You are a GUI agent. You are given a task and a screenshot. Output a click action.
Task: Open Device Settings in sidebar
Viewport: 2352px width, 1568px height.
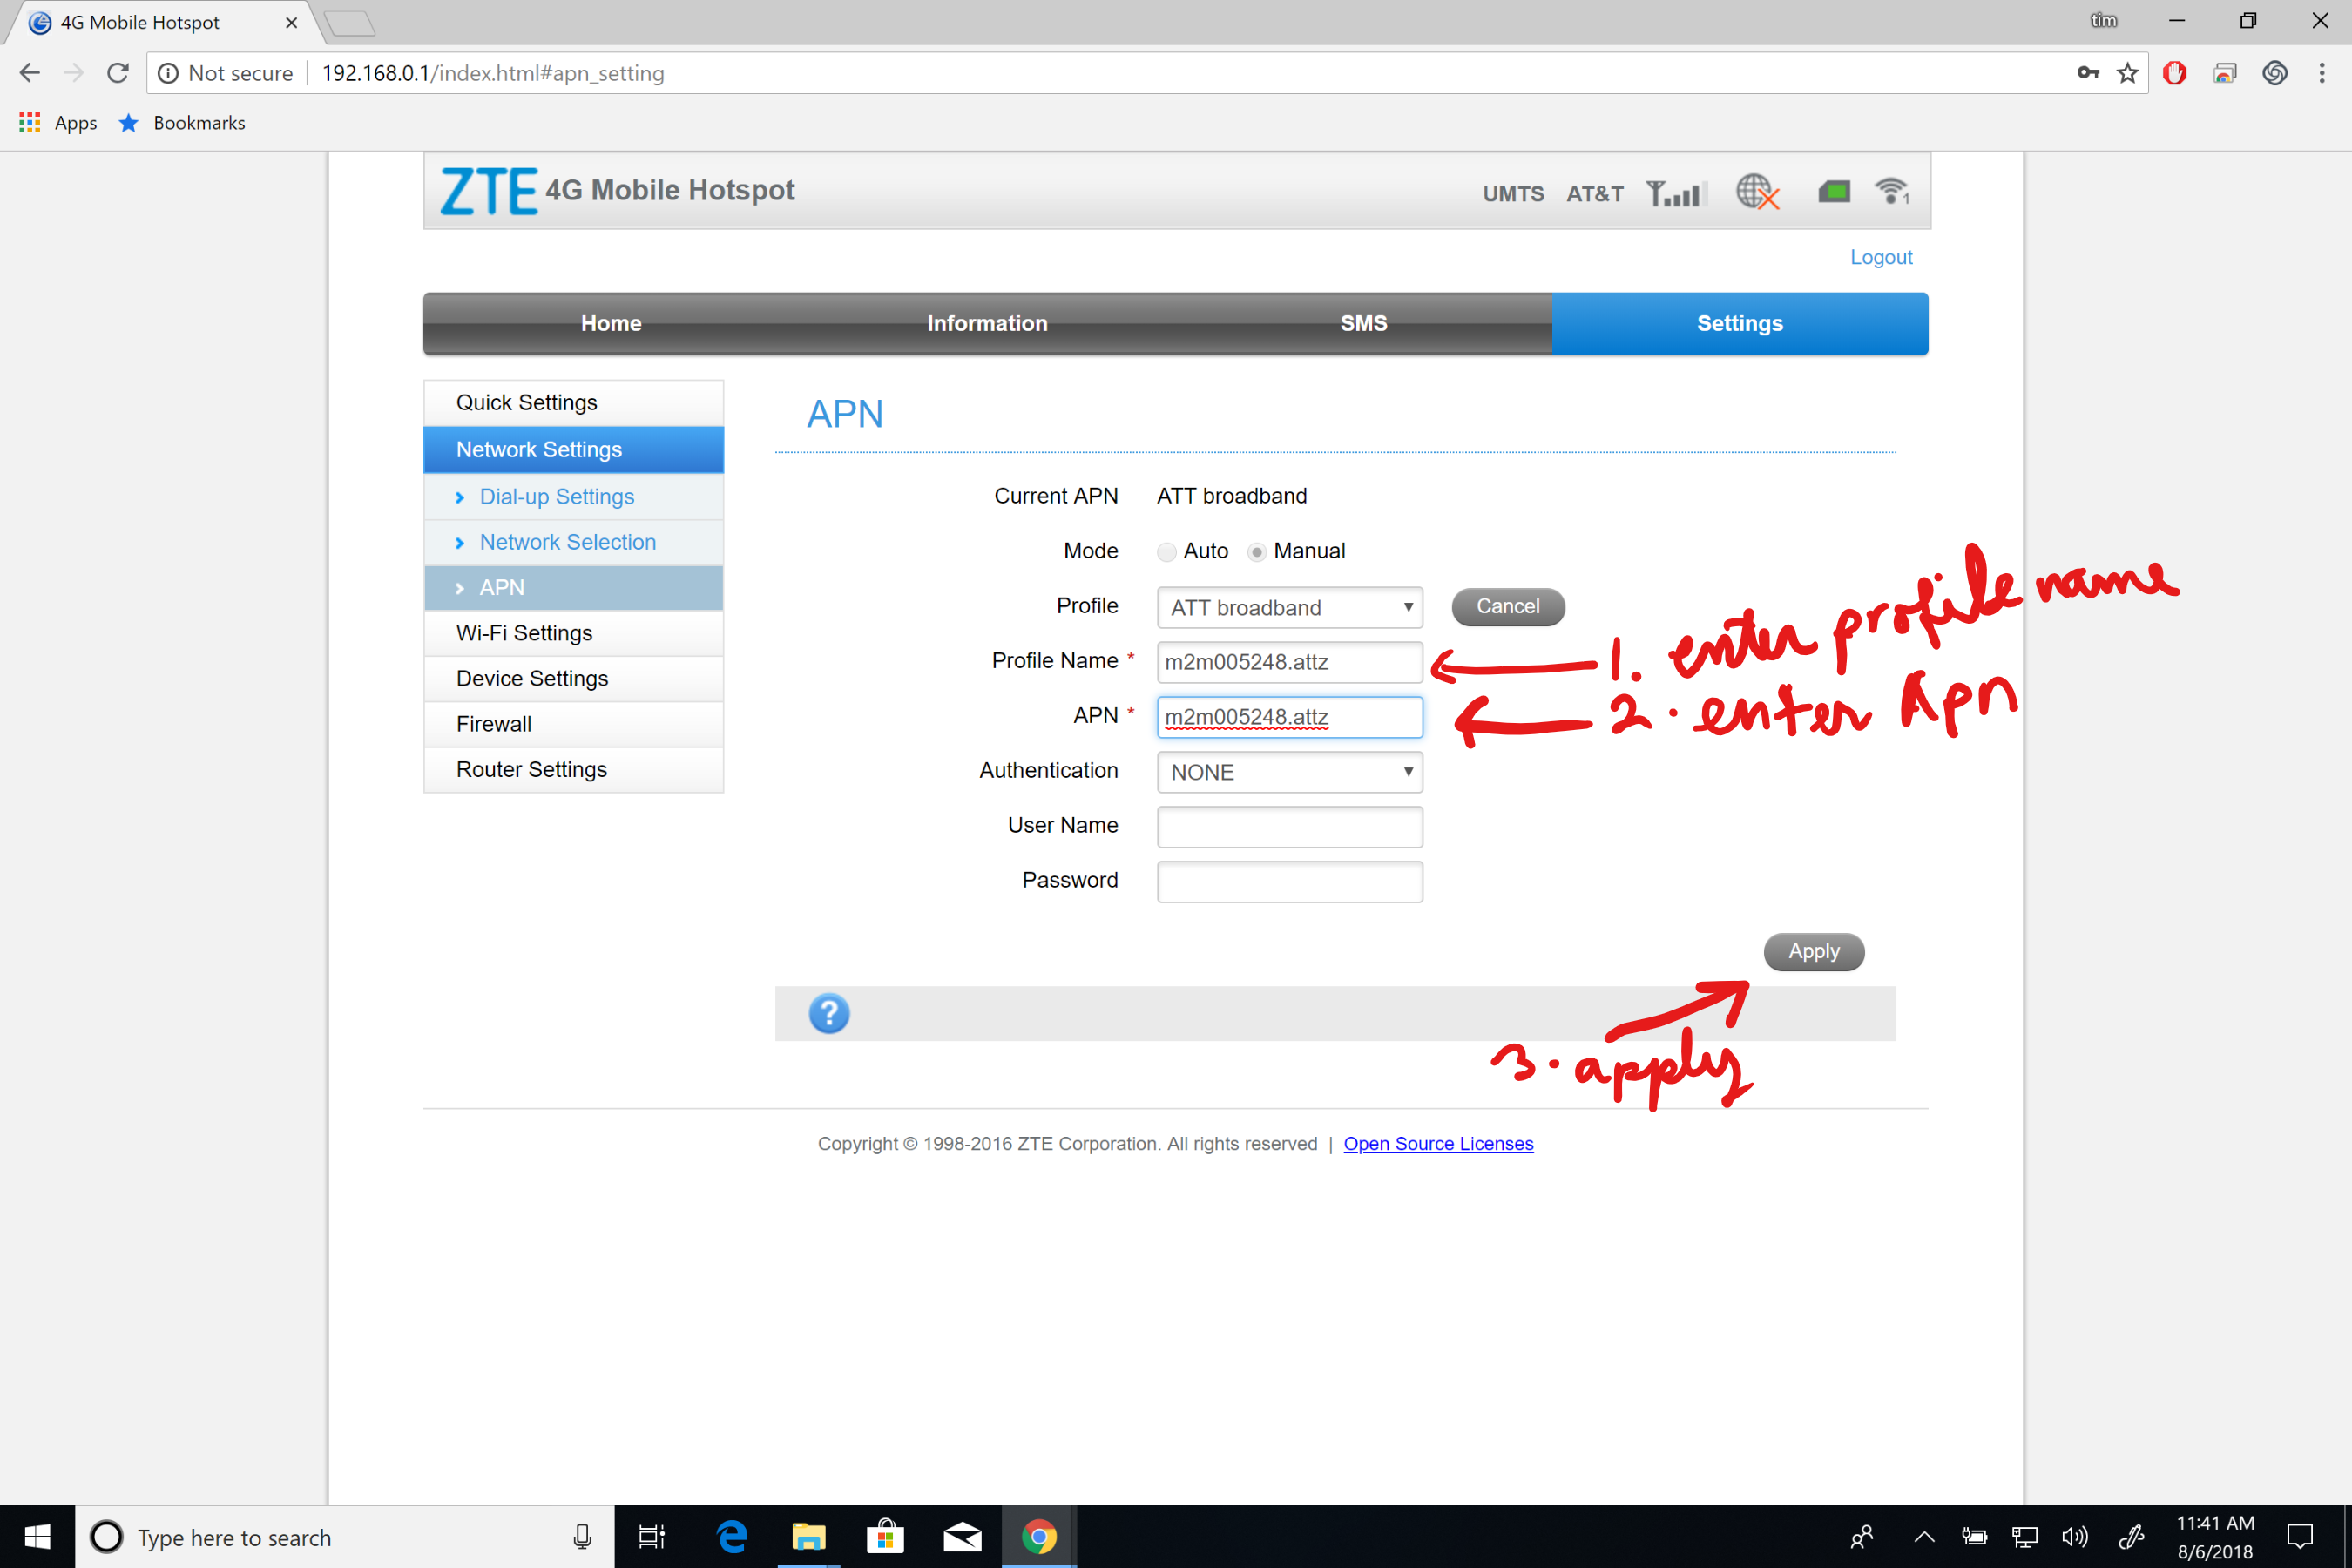point(574,679)
